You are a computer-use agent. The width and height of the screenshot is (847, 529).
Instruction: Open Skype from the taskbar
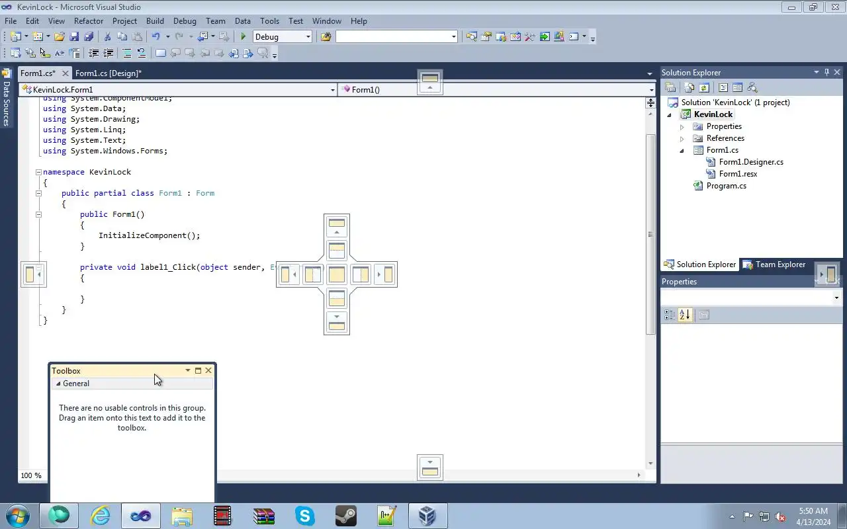click(305, 516)
